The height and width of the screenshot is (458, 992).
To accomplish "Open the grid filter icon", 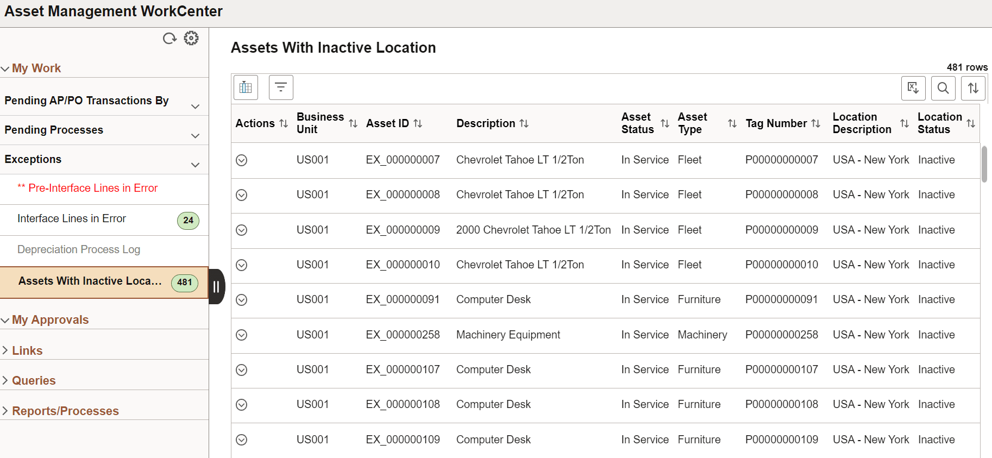I will 281,87.
